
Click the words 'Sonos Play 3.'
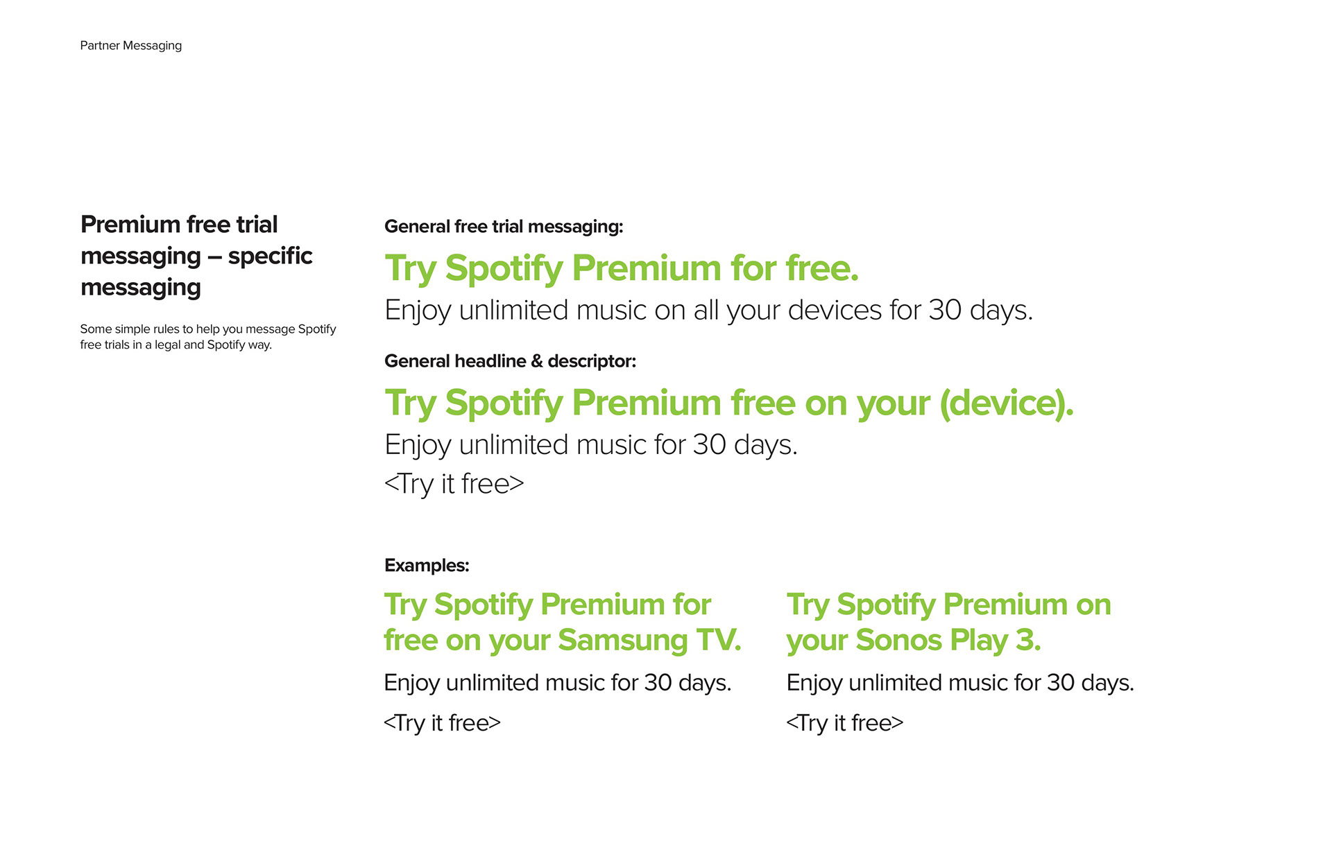click(948, 641)
